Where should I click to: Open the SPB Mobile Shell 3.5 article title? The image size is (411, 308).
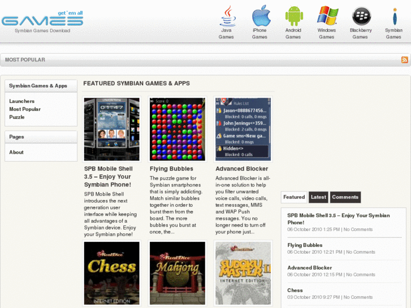click(108, 177)
